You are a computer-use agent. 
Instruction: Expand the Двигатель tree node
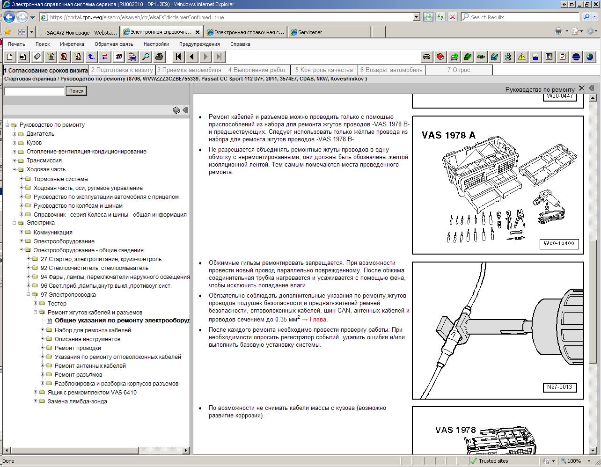point(15,134)
